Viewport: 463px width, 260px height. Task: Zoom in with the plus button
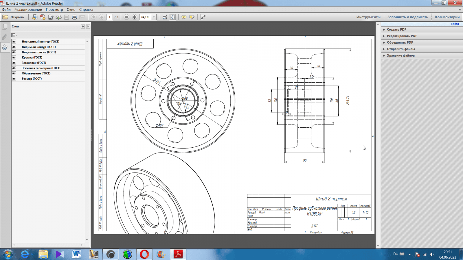tap(134, 17)
